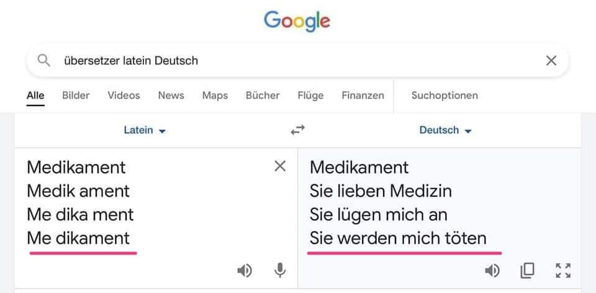Select the Maps tab
This screenshot has width=596, height=293.
[x=215, y=95]
